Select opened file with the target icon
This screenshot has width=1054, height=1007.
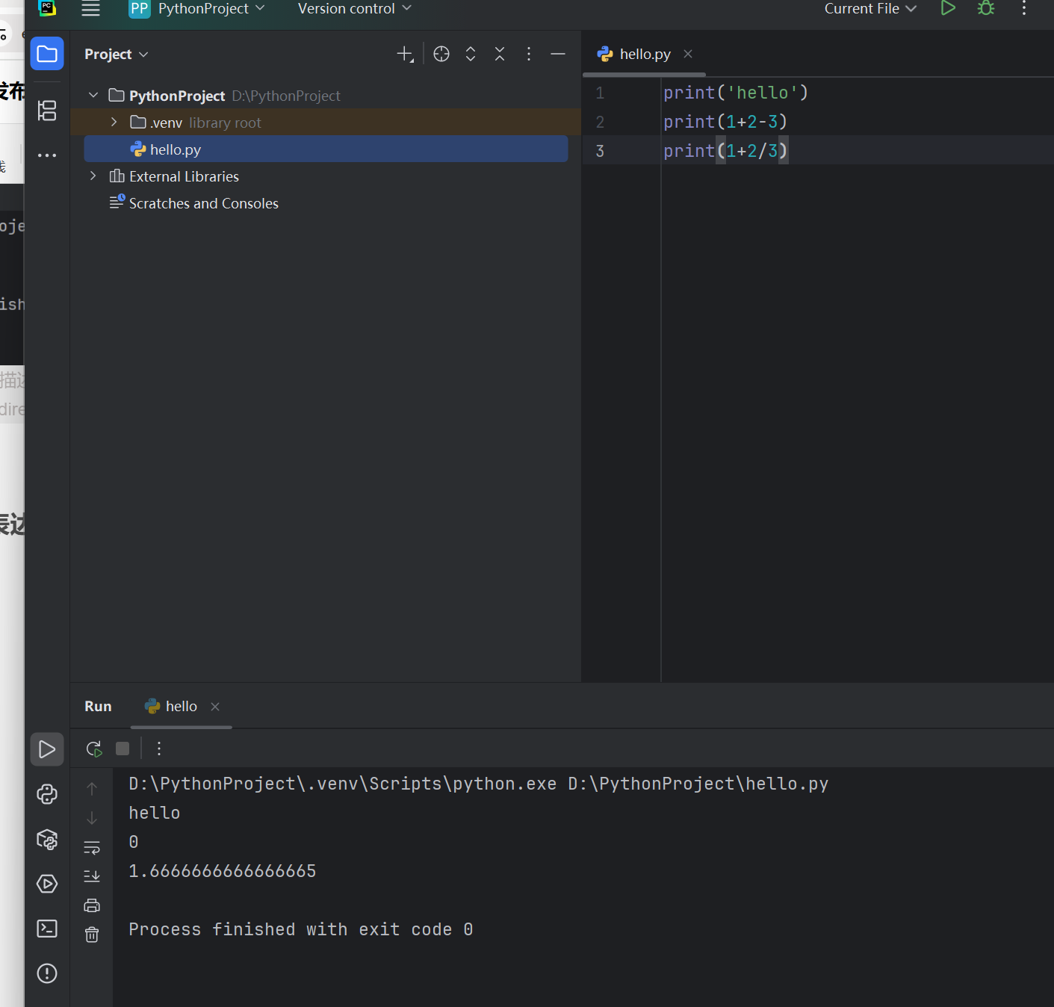(441, 54)
